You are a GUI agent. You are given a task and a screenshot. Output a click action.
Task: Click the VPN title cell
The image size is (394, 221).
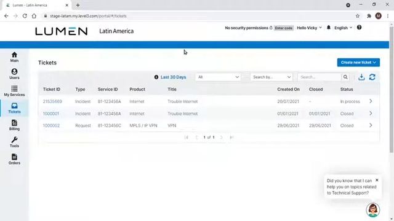[x=172, y=125]
